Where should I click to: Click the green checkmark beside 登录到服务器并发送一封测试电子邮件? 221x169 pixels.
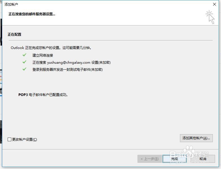click(x=24, y=69)
